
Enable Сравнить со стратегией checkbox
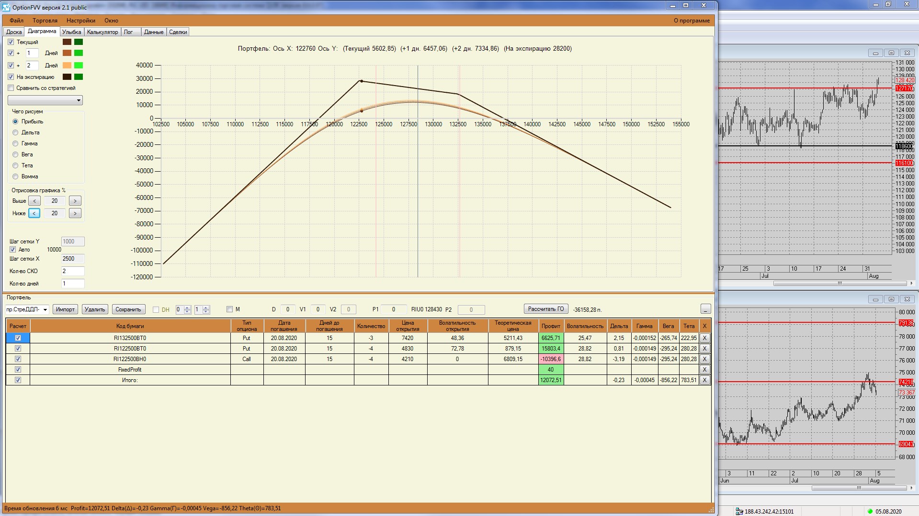[x=11, y=88]
